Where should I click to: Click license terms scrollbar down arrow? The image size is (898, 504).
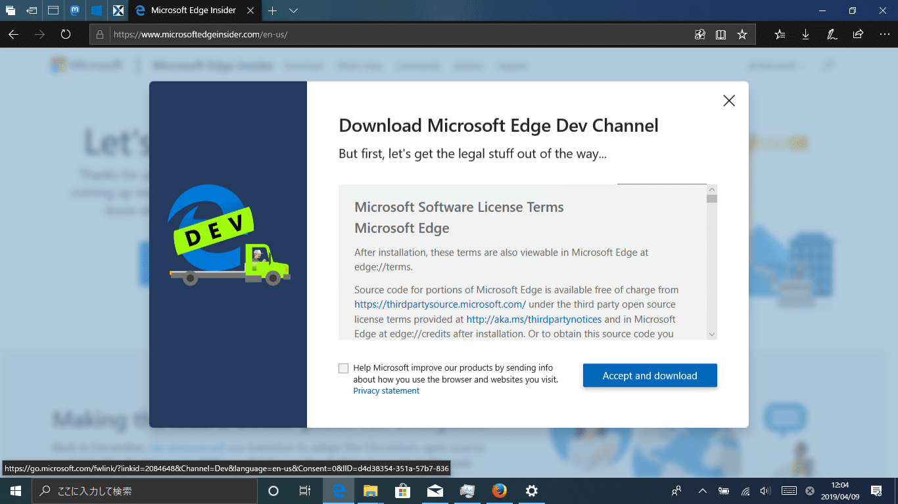click(711, 334)
